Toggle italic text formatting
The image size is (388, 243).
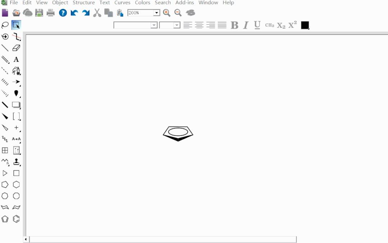pyautogui.click(x=245, y=25)
